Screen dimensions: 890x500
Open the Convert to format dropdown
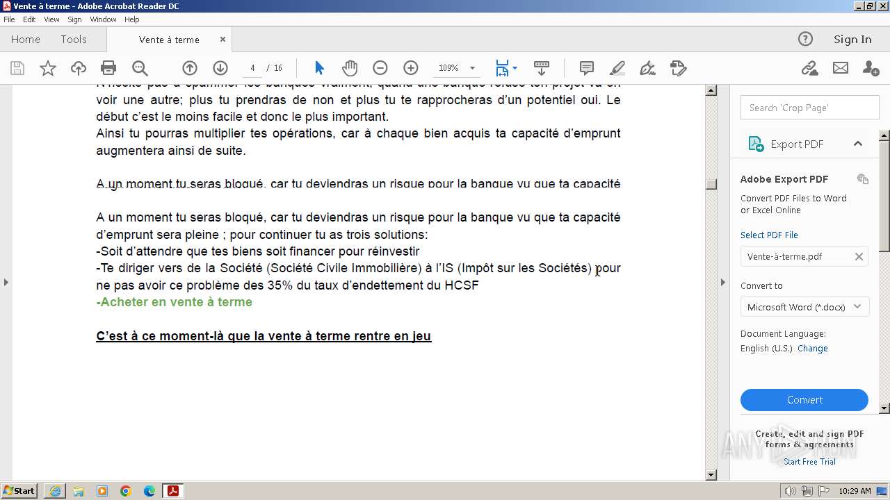coord(804,307)
